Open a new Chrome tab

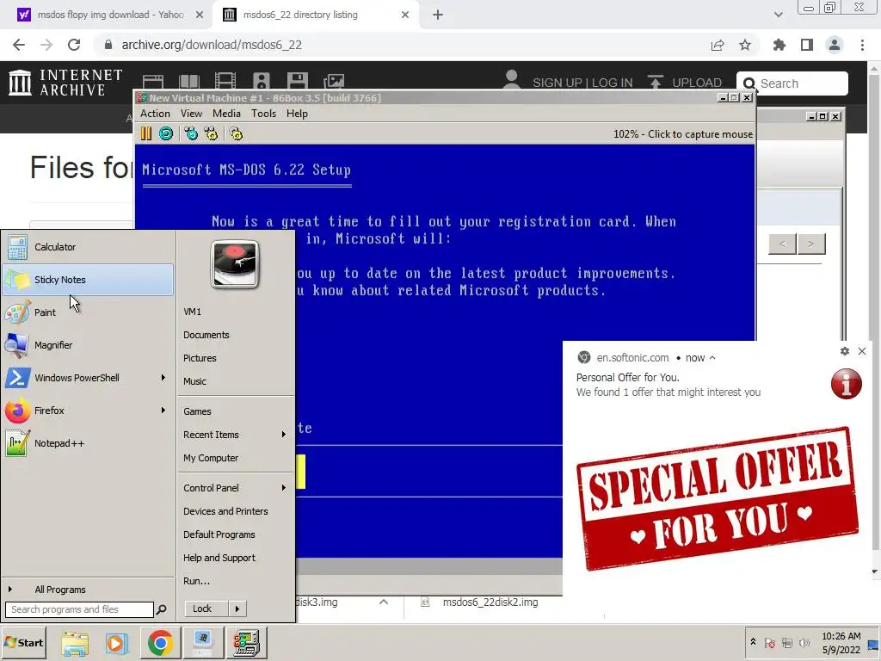pos(438,15)
